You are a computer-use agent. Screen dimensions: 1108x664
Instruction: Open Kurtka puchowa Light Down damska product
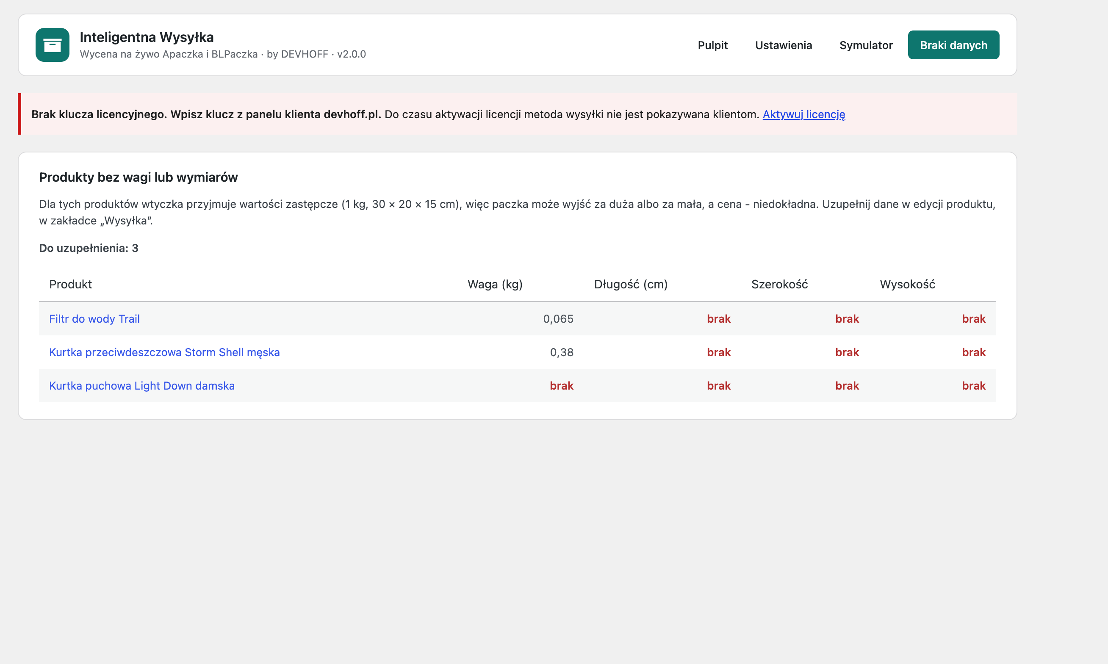pyautogui.click(x=141, y=386)
